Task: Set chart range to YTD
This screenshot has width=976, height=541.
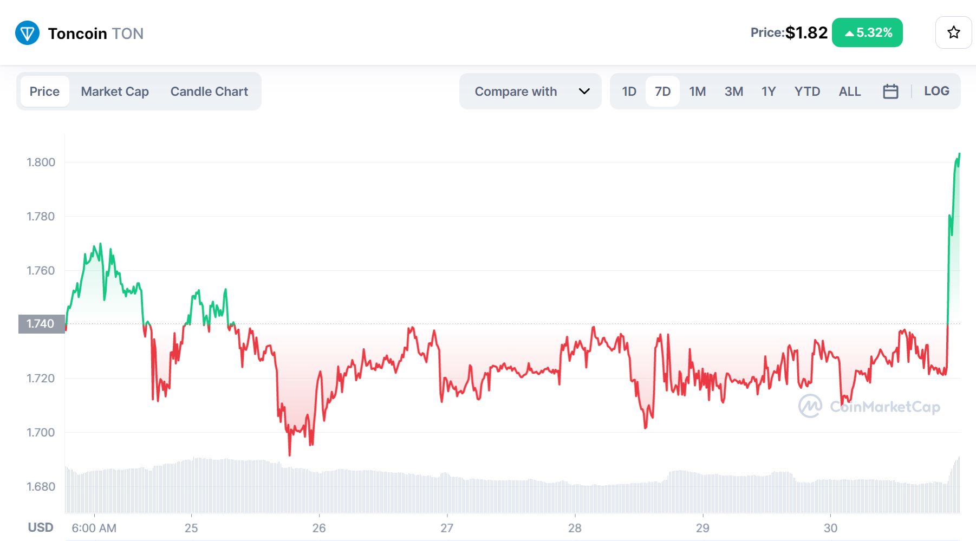Action: point(807,92)
